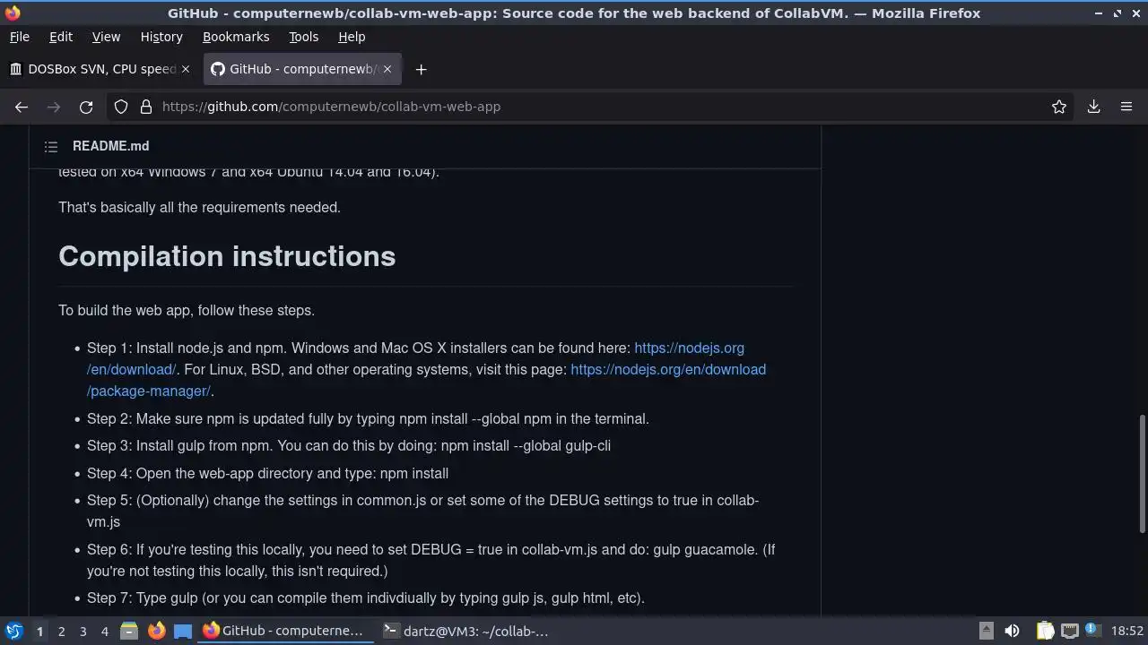Image resolution: width=1148 pixels, height=645 pixels.
Task: Open network status tray icon
Action: click(1069, 632)
